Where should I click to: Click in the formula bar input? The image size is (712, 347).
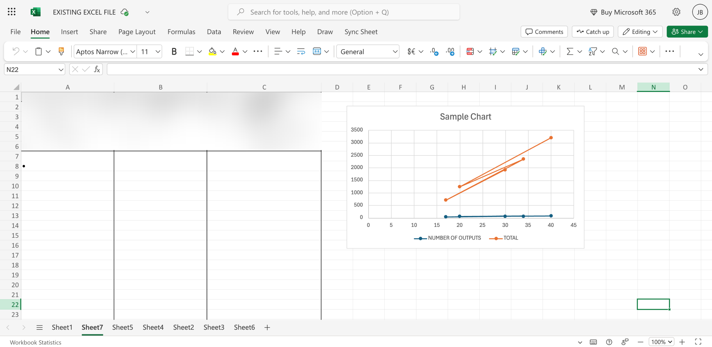tap(400, 69)
